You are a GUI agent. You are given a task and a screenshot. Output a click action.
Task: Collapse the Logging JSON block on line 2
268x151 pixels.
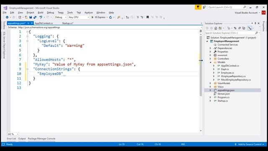click(x=27, y=36)
